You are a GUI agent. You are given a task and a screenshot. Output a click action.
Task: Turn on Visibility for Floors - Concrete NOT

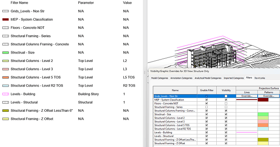tap(226, 103)
